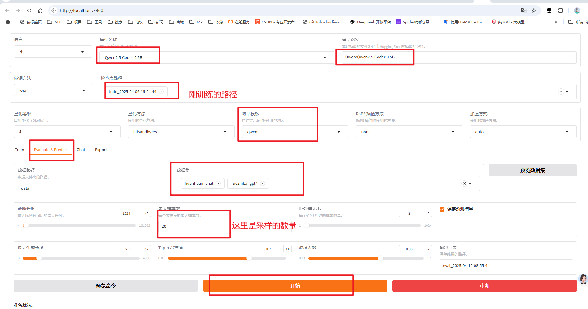Click the 预览数据集 button
The width and height of the screenshot is (588, 309).
(533, 170)
